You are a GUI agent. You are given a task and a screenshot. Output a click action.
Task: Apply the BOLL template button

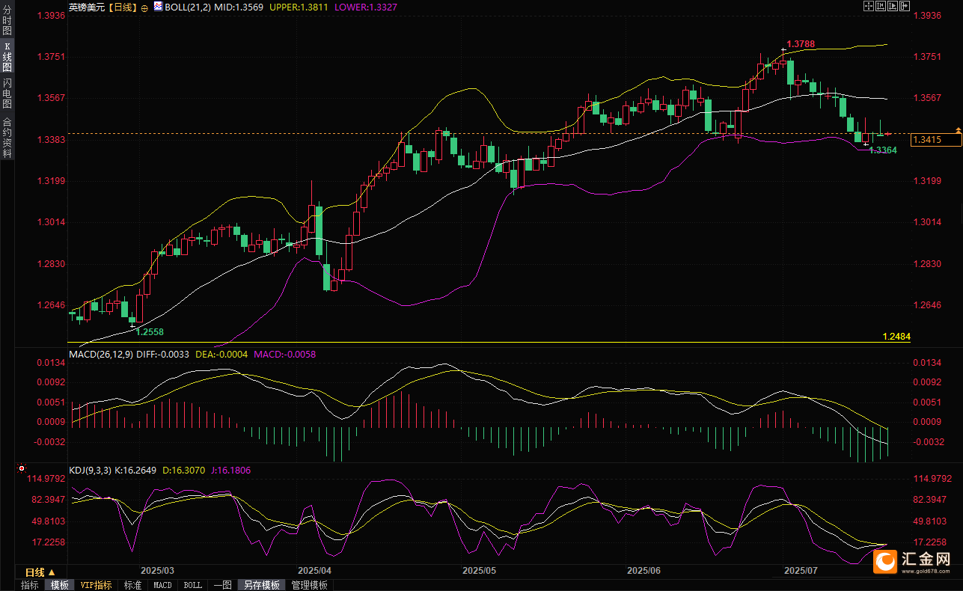pyautogui.click(x=192, y=585)
